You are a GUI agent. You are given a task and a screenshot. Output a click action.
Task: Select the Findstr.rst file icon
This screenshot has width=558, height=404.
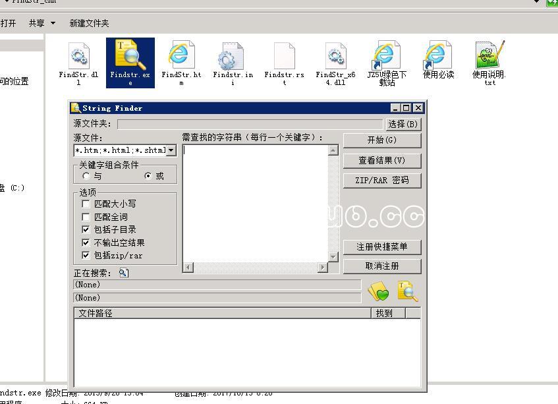point(284,57)
